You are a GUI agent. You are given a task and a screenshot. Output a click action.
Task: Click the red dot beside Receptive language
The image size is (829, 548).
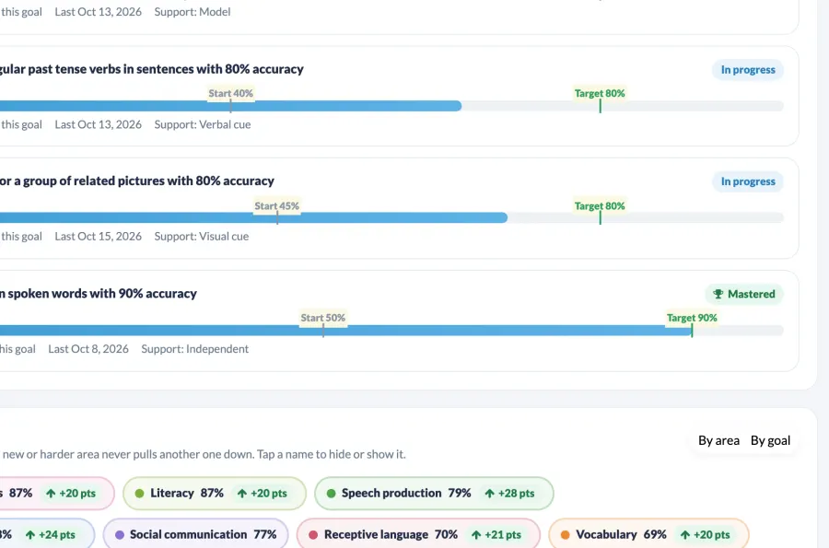point(313,535)
